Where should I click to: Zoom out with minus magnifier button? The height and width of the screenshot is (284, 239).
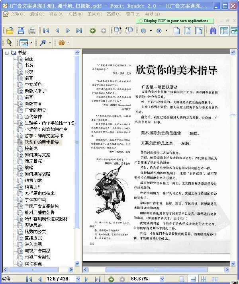pyautogui.click(x=143, y=31)
